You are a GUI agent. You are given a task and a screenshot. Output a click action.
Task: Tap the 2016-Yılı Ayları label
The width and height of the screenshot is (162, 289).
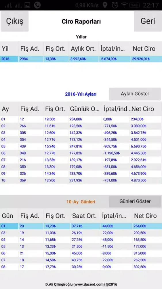coord(81,94)
